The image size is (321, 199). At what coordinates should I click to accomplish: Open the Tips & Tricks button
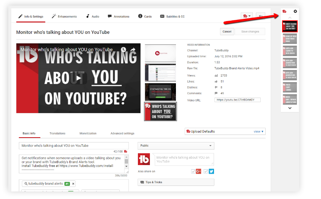(176, 182)
